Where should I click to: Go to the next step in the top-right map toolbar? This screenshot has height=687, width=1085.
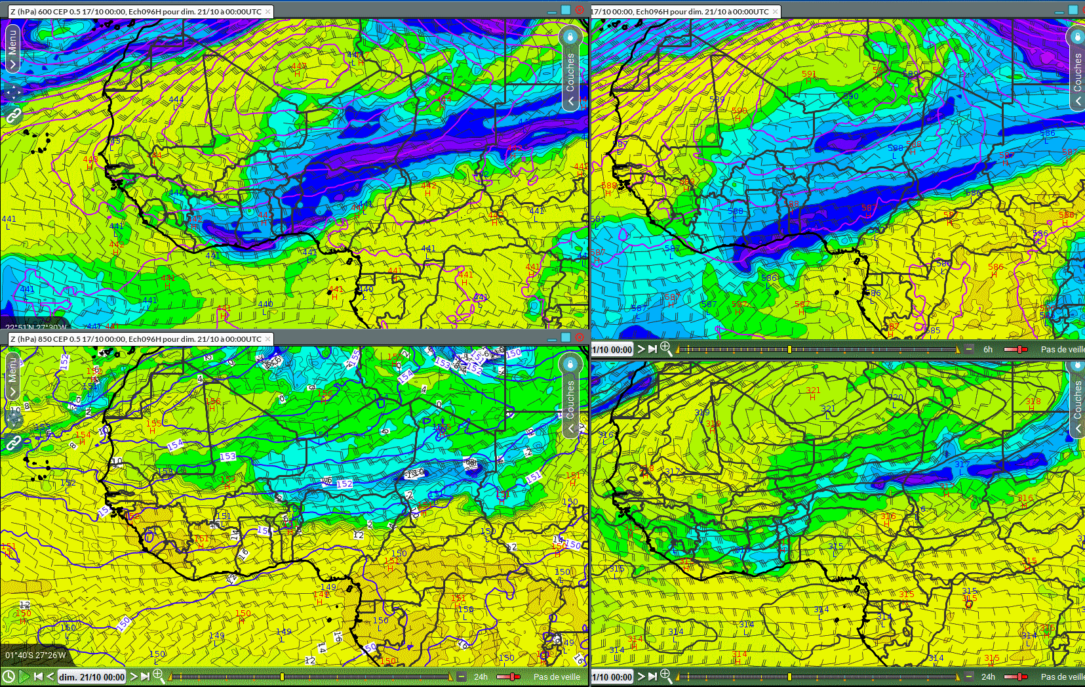(641, 349)
